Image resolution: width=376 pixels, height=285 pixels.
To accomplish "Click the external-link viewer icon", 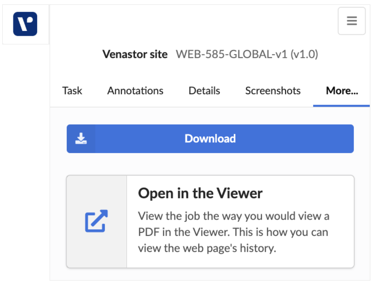I will click(x=96, y=221).
